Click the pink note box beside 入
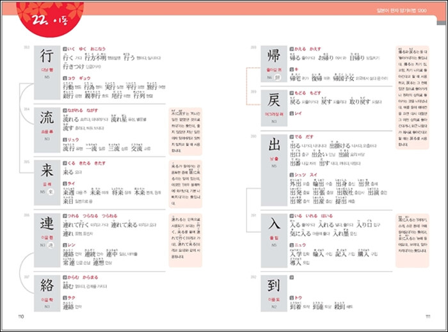 412,241
